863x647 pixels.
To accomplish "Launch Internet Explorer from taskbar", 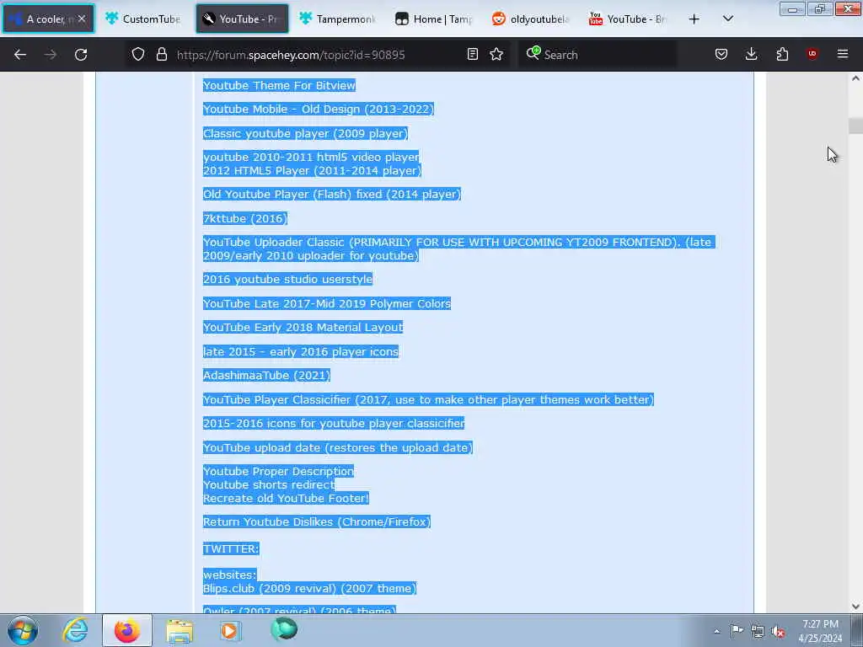I will 75,630.
